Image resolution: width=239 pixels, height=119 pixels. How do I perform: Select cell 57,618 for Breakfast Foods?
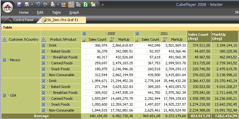click(x=148, y=57)
